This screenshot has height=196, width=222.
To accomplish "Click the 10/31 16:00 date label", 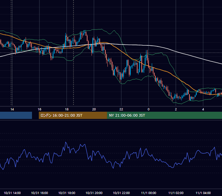I will 40,193.
